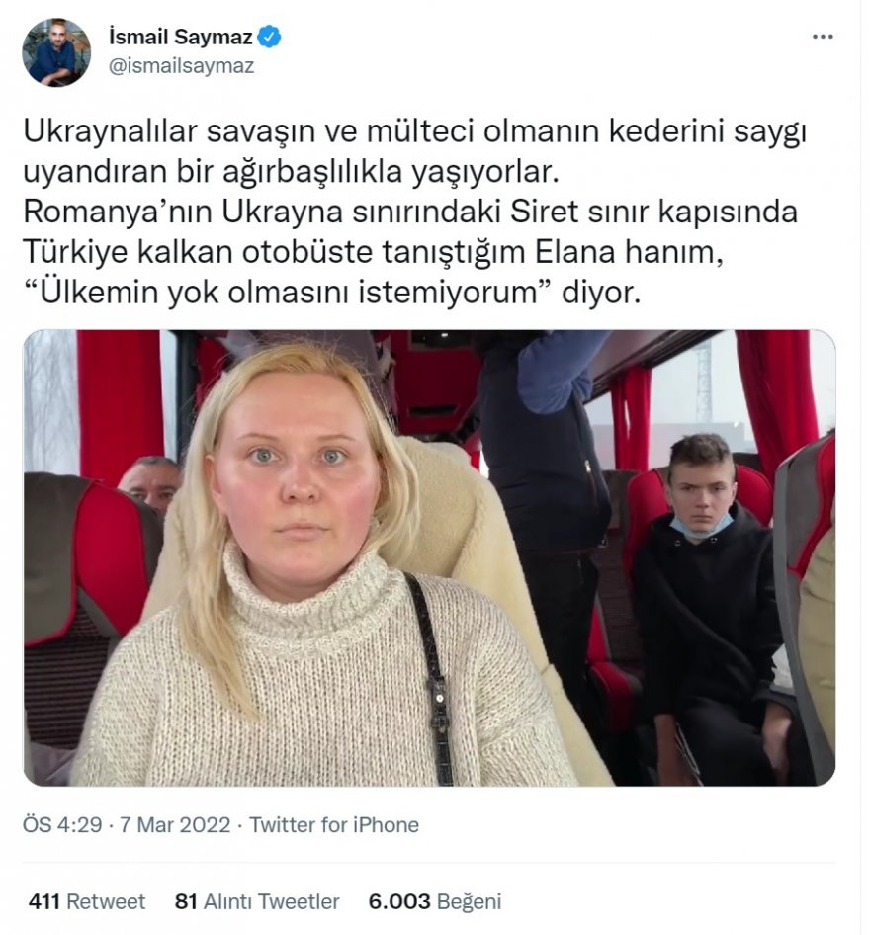Click the man behind the seat in the video
This screenshot has width=870, height=935.
click(x=150, y=483)
